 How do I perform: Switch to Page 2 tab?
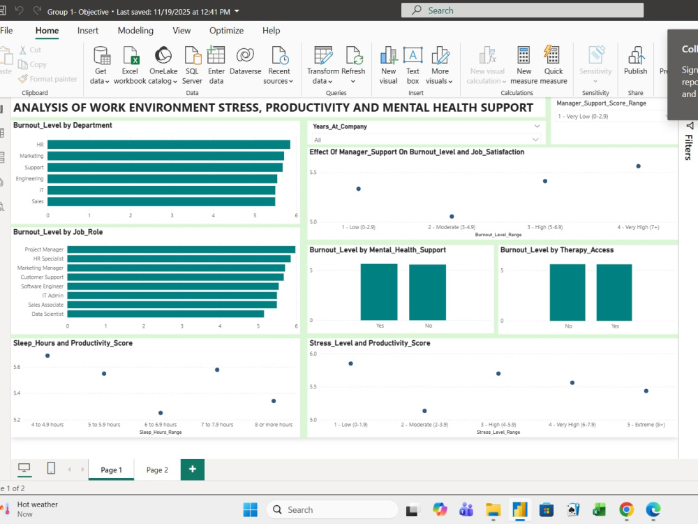click(157, 470)
